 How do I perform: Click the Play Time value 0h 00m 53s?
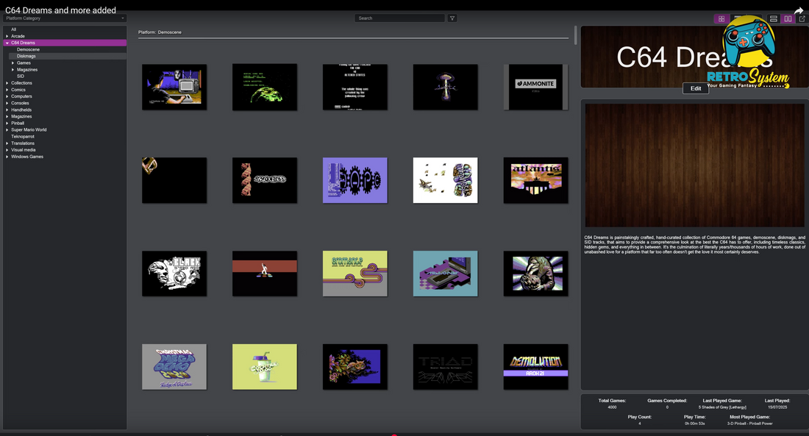pyautogui.click(x=694, y=424)
